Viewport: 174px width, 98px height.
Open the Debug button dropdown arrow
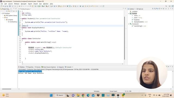point(37,6)
